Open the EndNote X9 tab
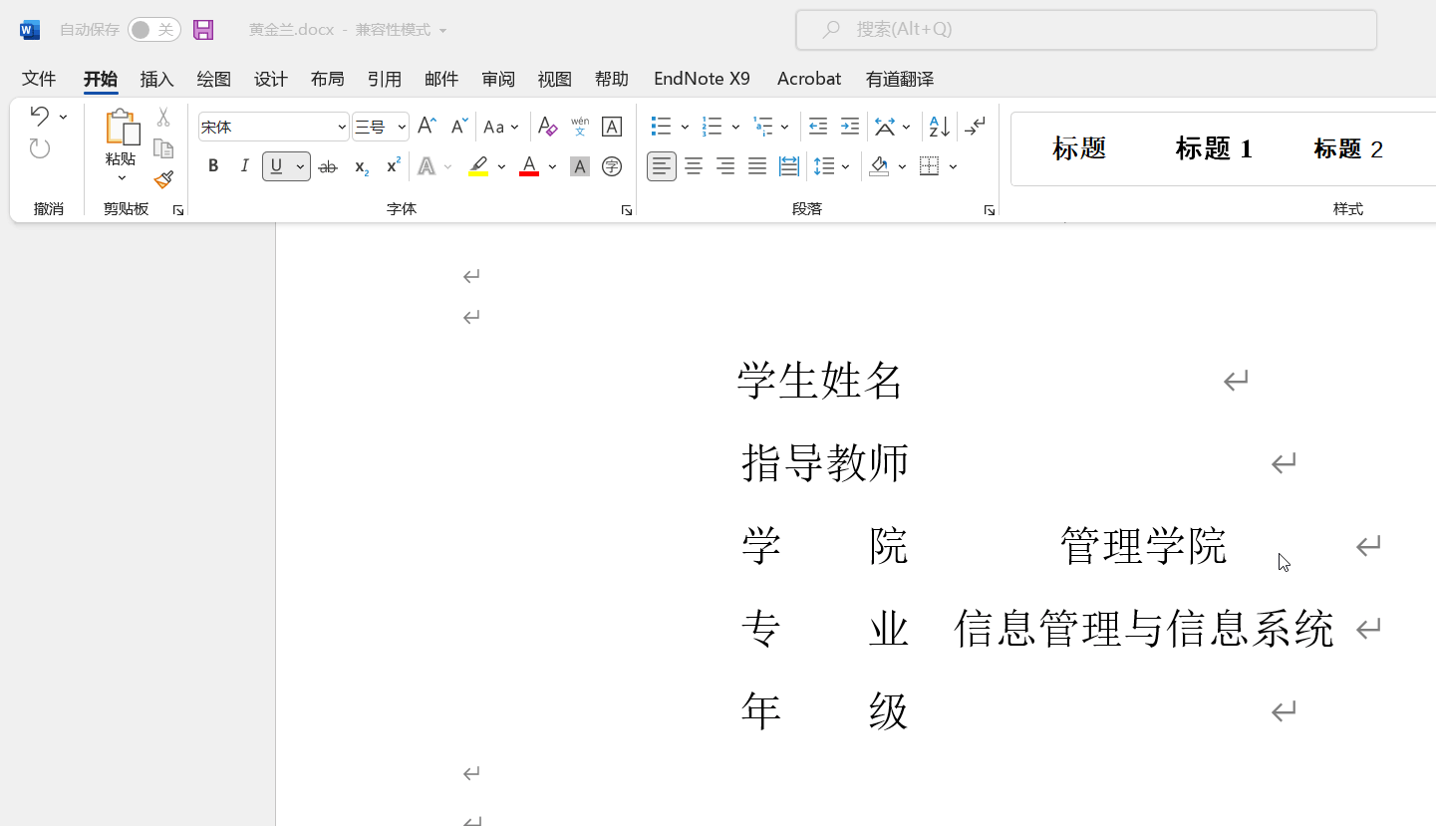1436x826 pixels. click(x=703, y=78)
